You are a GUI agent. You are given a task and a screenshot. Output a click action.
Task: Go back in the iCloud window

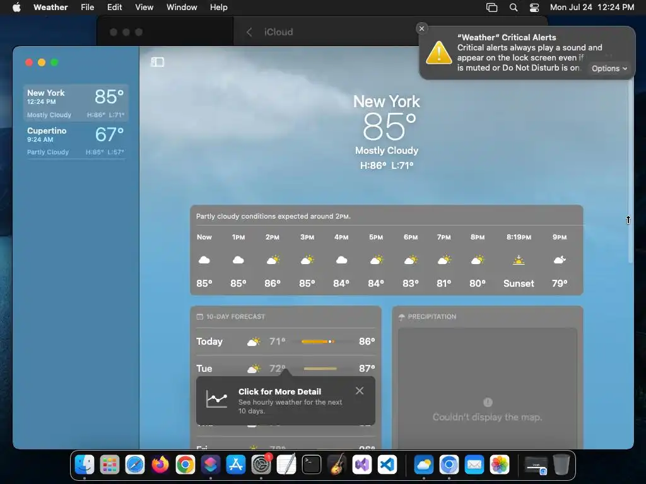click(249, 32)
